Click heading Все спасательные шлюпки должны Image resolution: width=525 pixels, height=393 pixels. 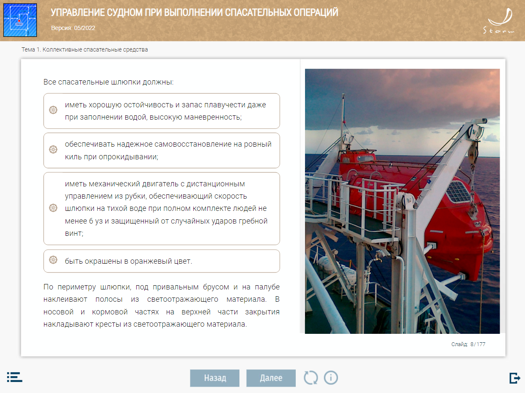tap(109, 82)
